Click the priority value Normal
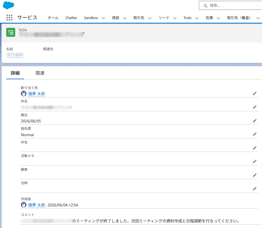This screenshot has height=228, width=262. point(27,135)
